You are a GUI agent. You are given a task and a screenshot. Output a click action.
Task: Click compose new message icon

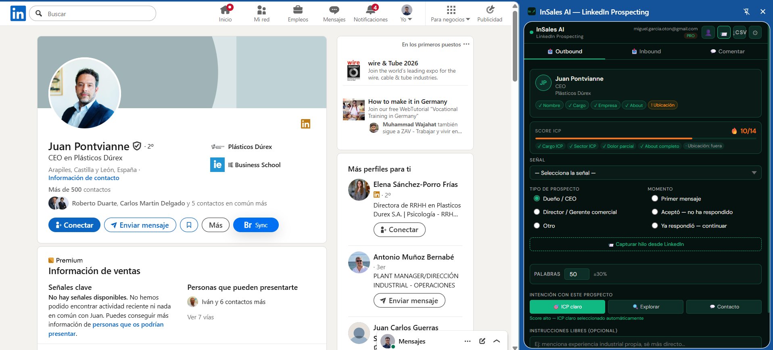482,341
